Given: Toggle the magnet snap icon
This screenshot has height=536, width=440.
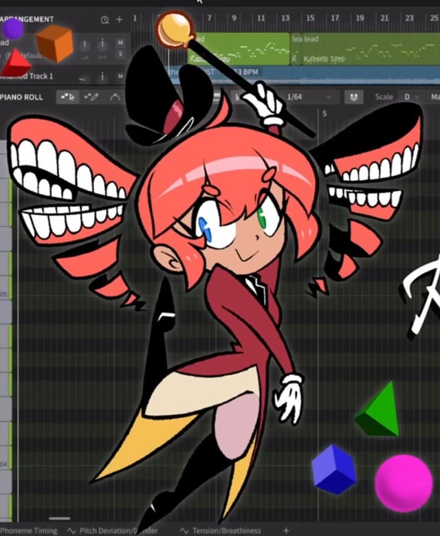Looking at the screenshot, I should tap(354, 97).
